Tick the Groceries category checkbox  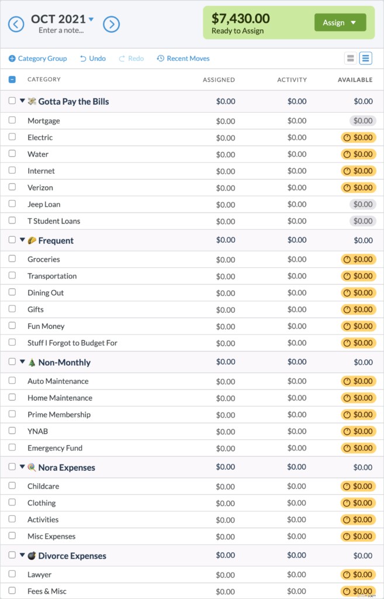[12, 259]
